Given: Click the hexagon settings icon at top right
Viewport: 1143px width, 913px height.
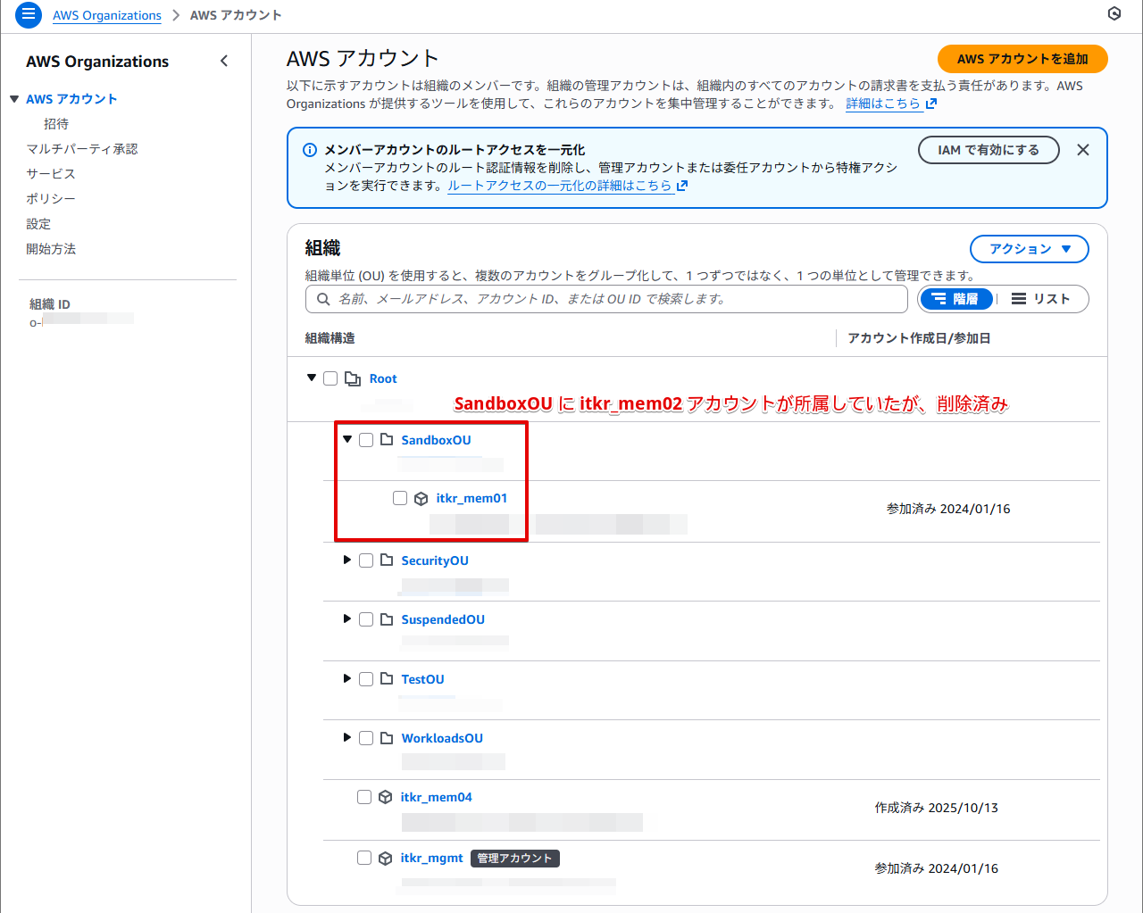Looking at the screenshot, I should (1114, 13).
